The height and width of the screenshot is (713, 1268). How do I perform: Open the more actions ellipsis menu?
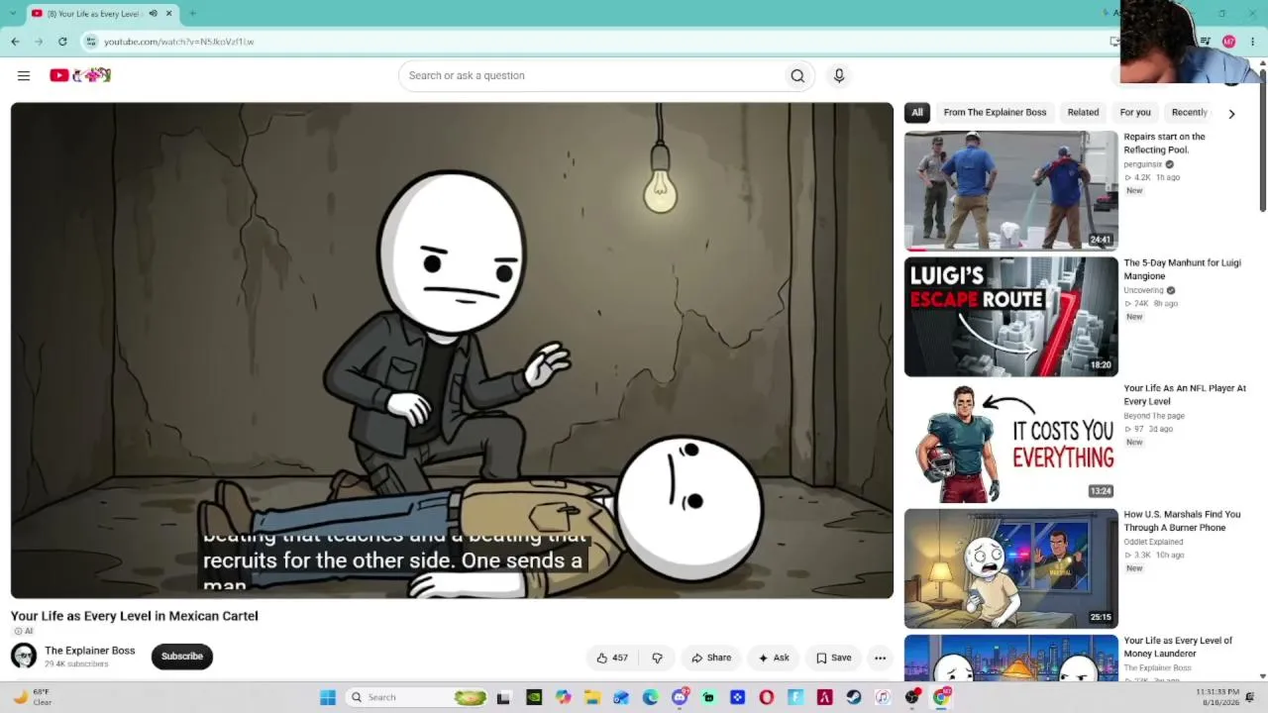pos(880,658)
